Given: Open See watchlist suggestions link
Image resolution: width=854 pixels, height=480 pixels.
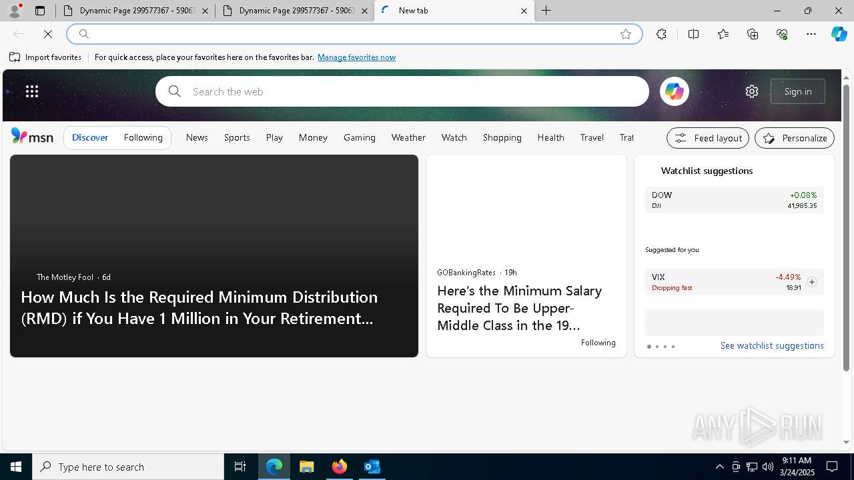Looking at the screenshot, I should point(772,345).
